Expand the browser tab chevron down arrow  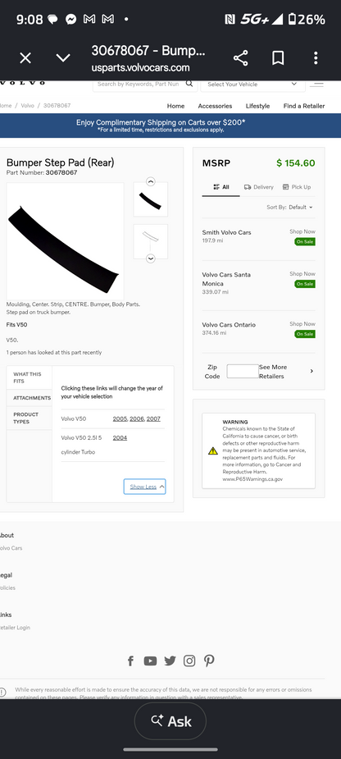(x=63, y=58)
